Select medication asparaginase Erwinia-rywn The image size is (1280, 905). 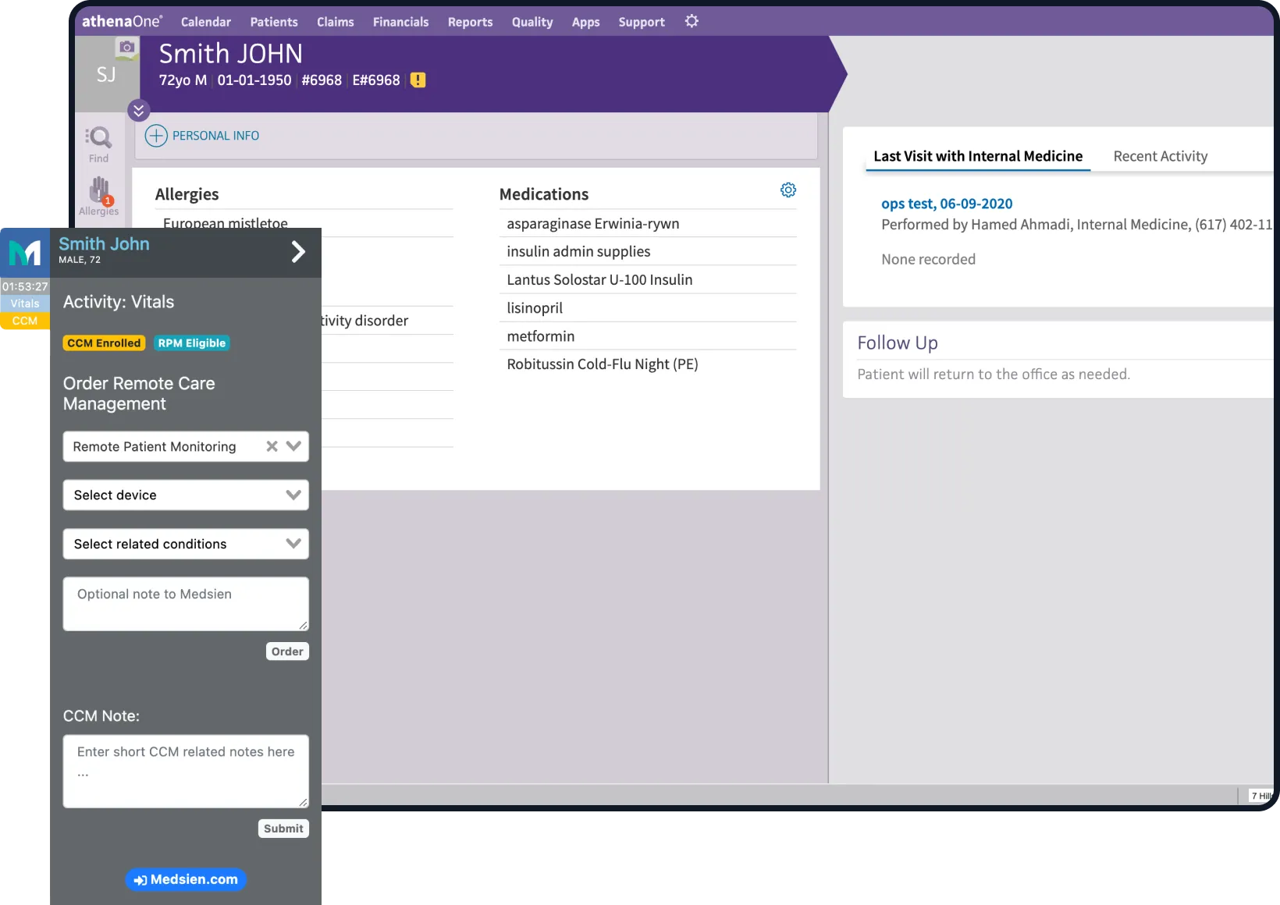coord(593,224)
